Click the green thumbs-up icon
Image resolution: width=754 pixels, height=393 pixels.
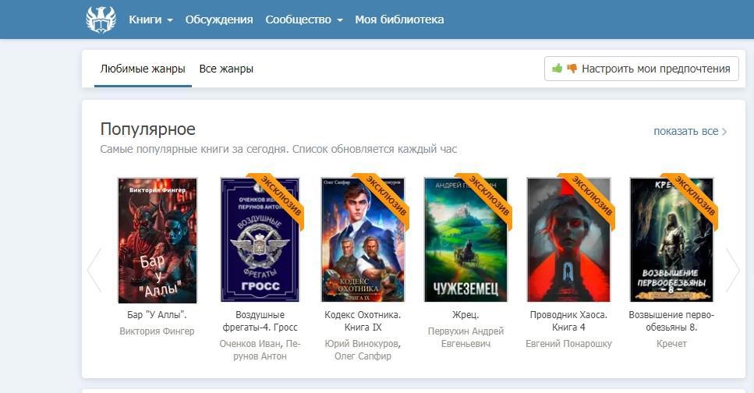click(x=557, y=69)
